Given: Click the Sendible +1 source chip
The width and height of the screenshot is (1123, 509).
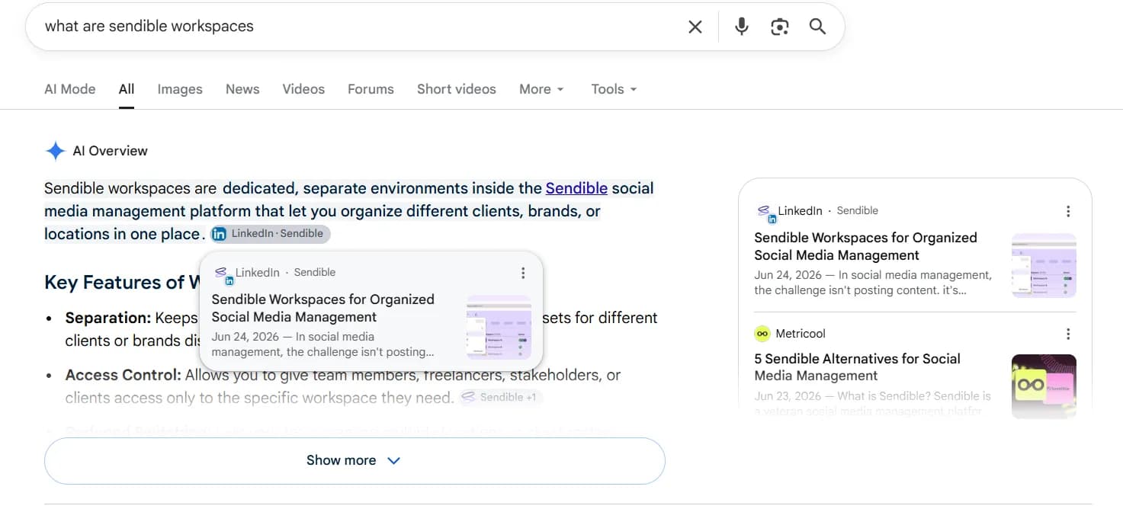Looking at the screenshot, I should [500, 397].
